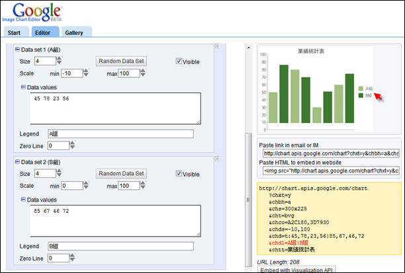Collapse Data values under Data set 2
This screenshot has height=273, width=405.
[23, 200]
